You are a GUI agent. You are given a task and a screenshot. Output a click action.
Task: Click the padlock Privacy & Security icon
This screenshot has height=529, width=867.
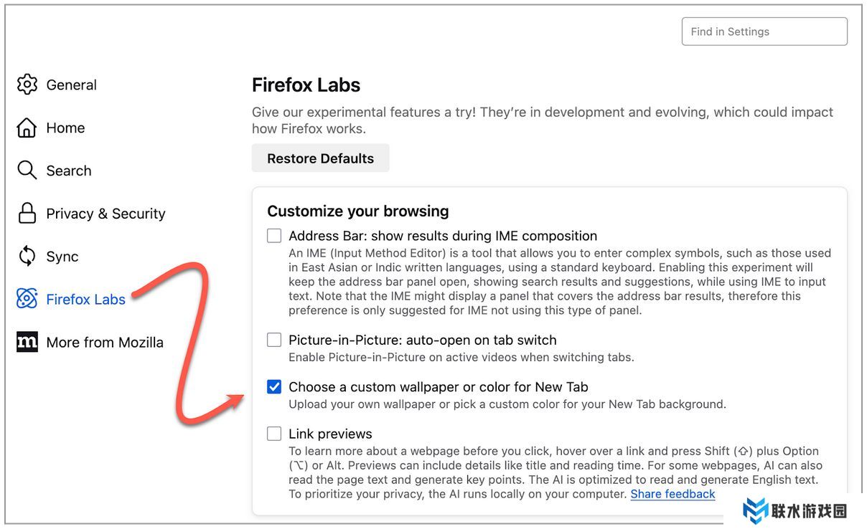pos(27,214)
